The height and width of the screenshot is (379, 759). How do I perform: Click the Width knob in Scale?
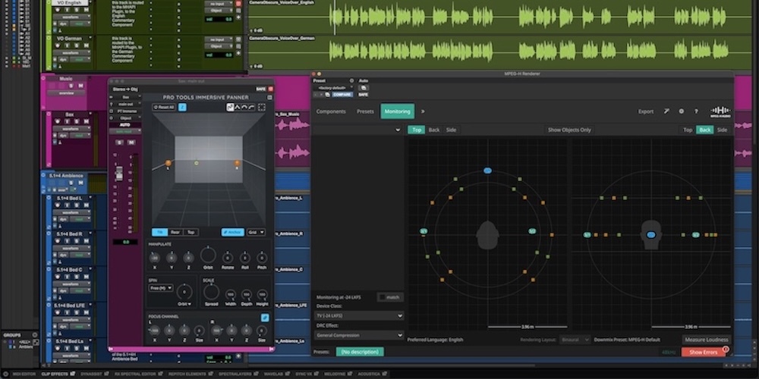point(231,294)
